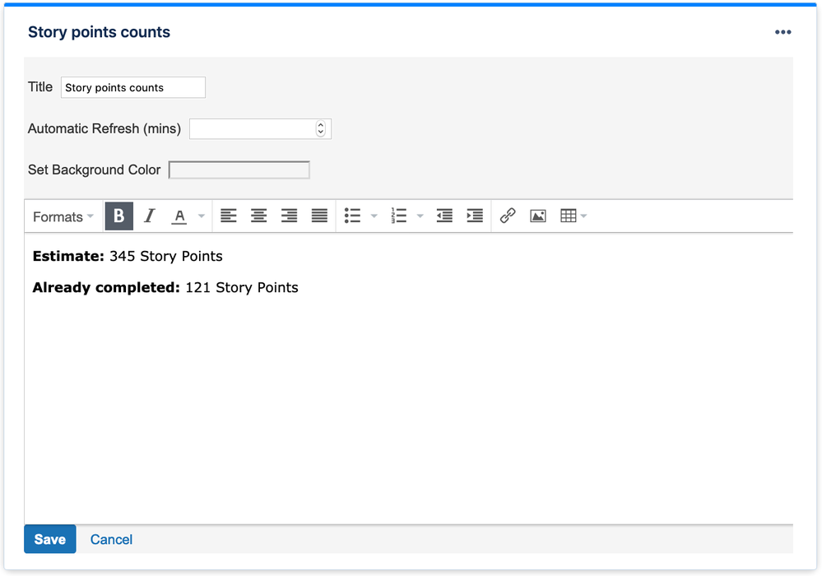Open numbered list style dropdown arrow

[x=420, y=216]
